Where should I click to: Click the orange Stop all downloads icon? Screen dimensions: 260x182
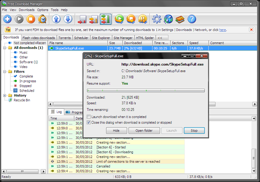point(131,19)
